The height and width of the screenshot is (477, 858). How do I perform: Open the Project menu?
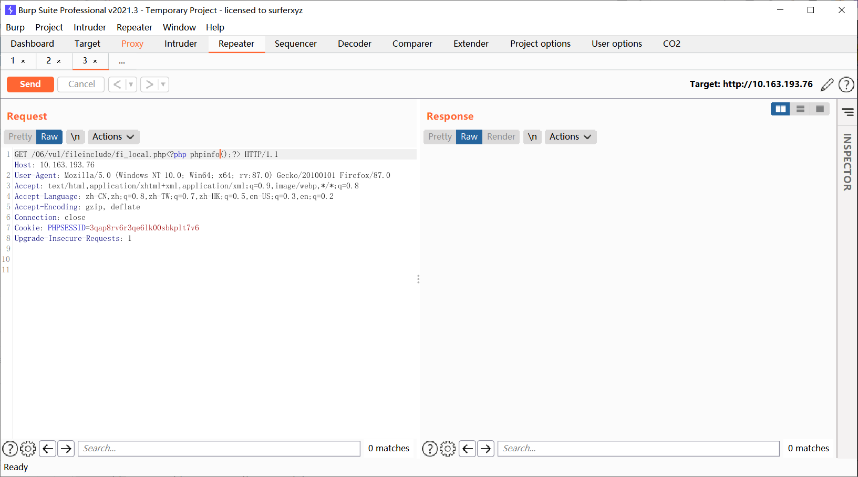coord(49,27)
